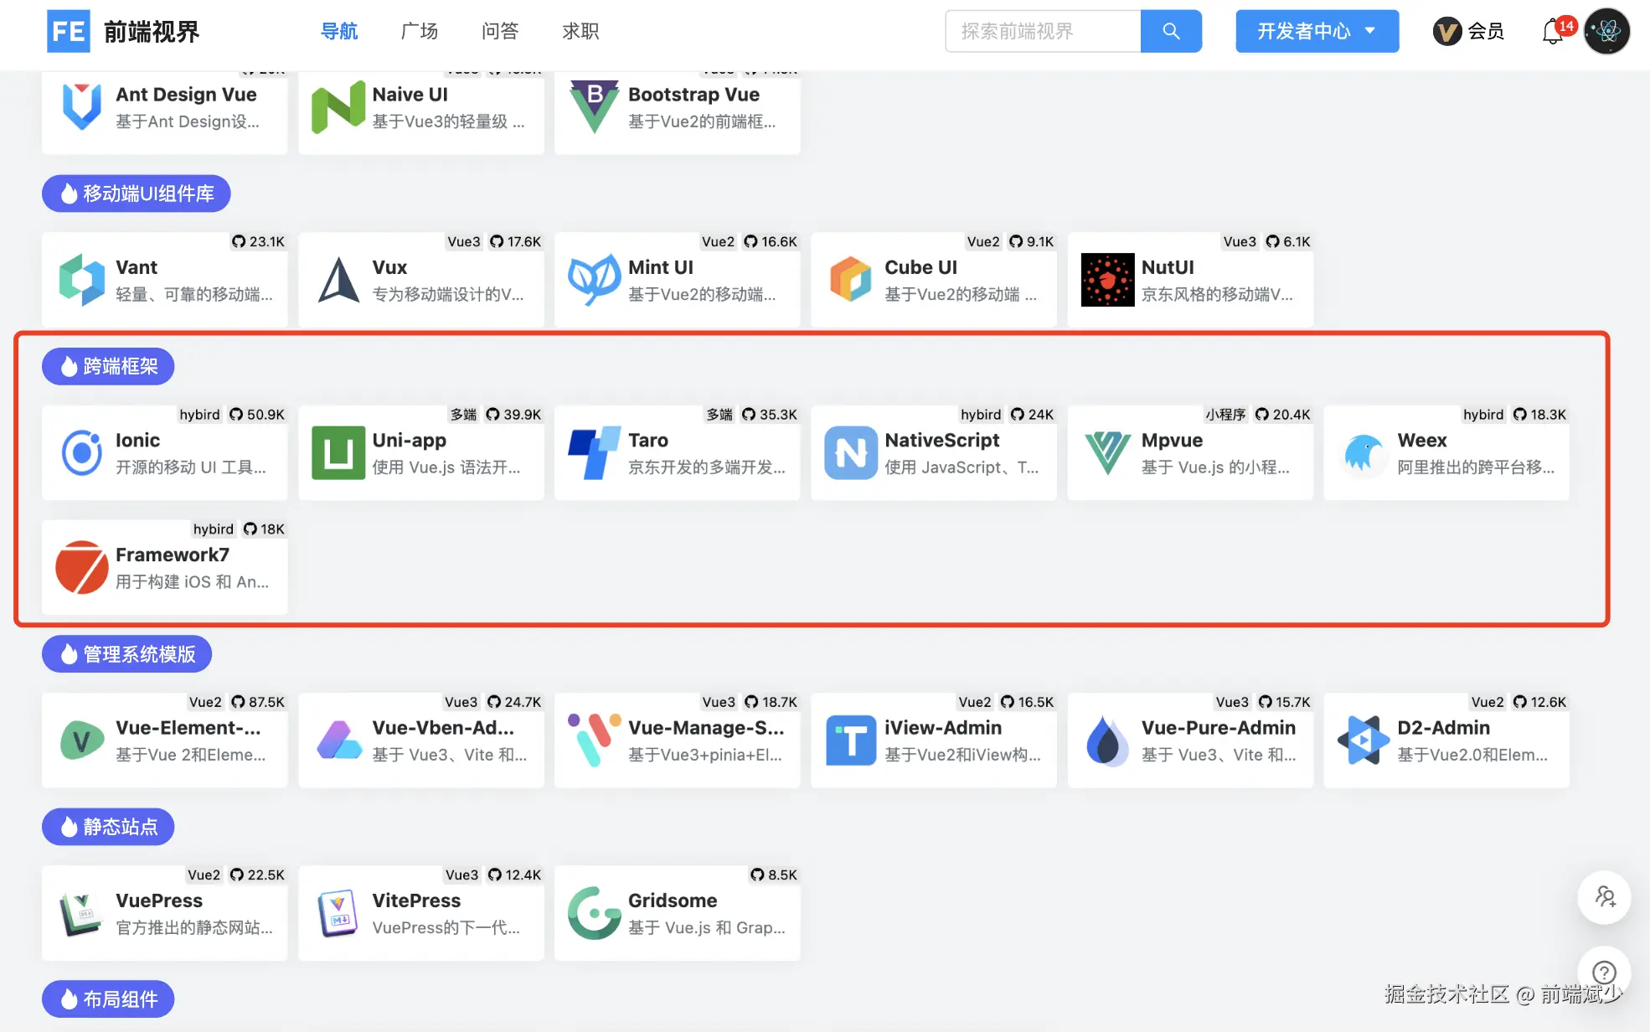Open the Vue-Pure-Admin card link
This screenshot has width=1650, height=1032.
pos(1189,740)
